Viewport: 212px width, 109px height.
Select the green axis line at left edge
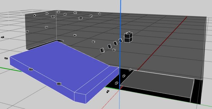tap(11, 69)
